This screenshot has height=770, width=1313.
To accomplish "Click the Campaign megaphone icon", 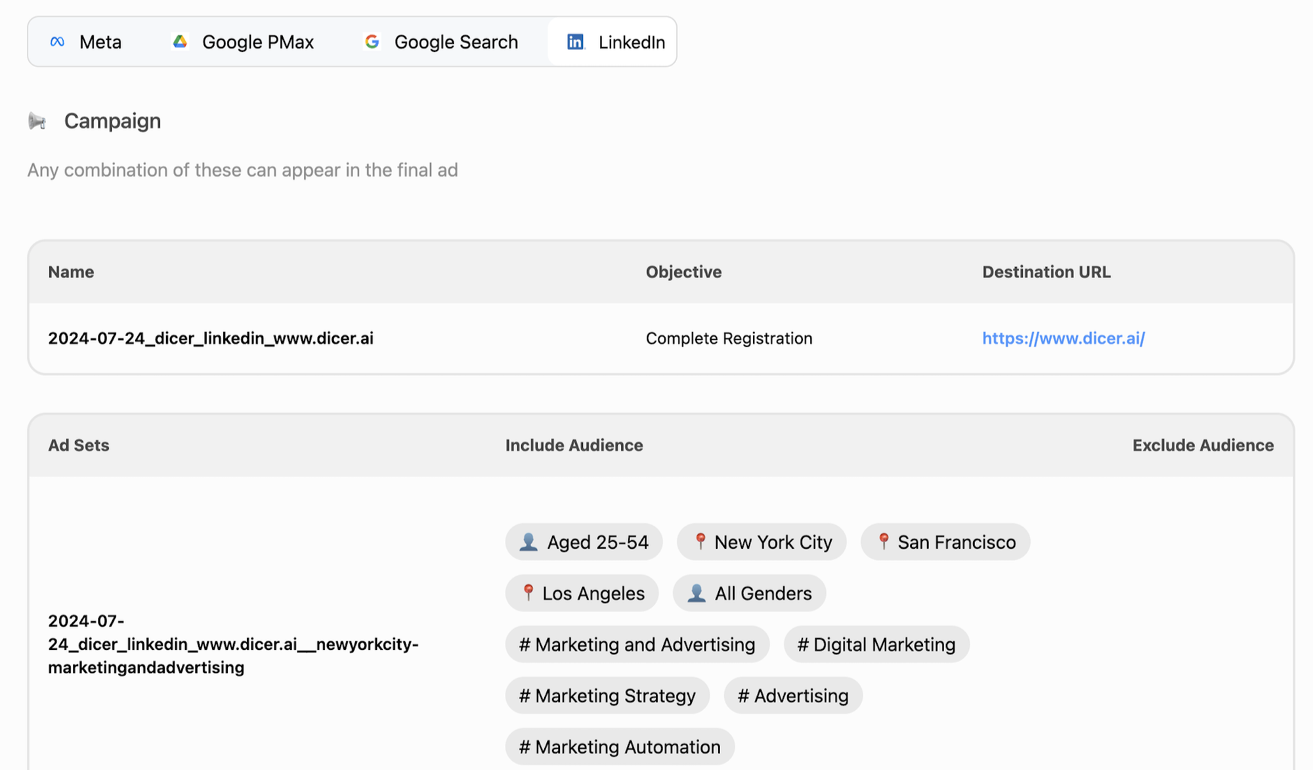I will (x=37, y=121).
